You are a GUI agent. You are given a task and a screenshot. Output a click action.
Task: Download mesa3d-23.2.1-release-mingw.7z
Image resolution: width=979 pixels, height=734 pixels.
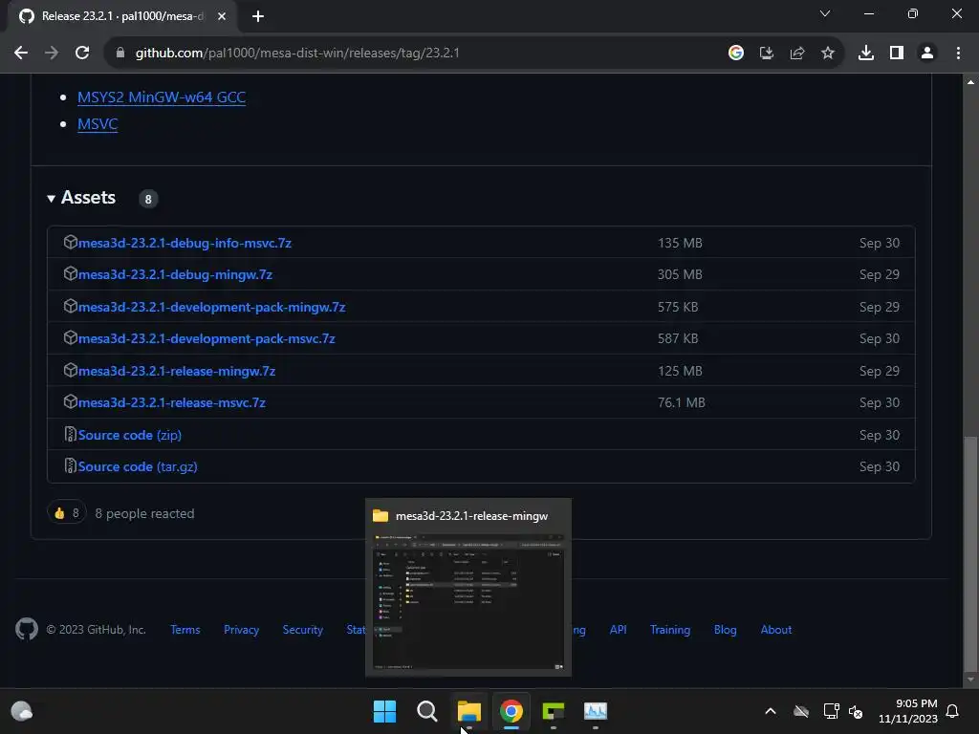(177, 371)
